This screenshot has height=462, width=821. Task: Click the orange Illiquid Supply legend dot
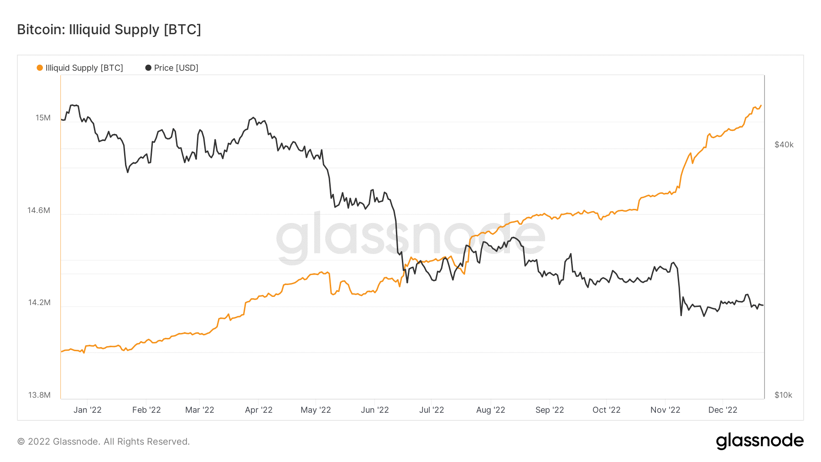click(x=40, y=68)
